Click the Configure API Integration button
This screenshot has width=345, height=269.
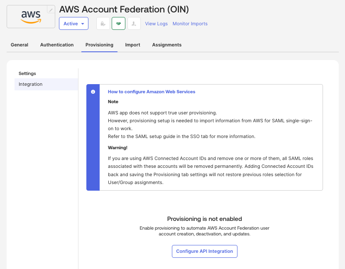click(204, 251)
